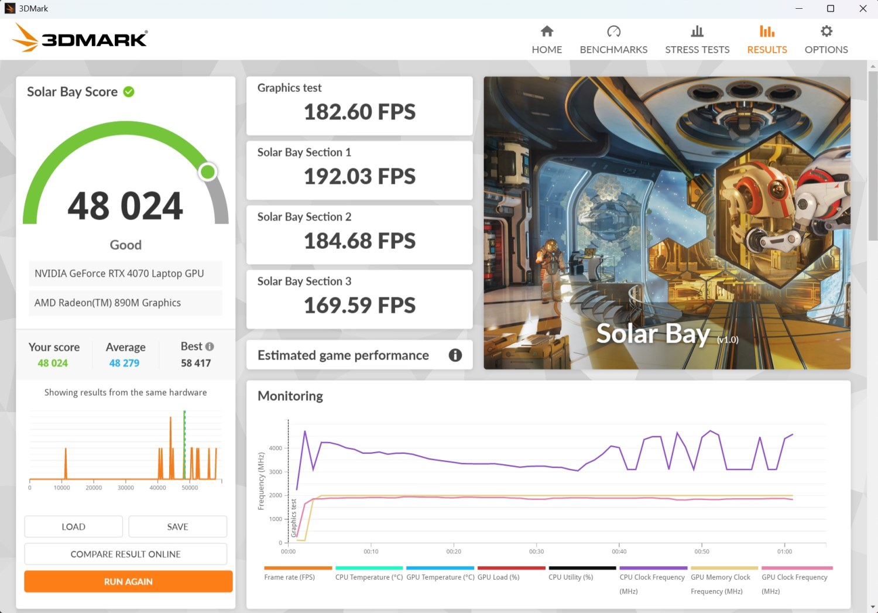Click the Solar Bay Section 1 card
This screenshot has height=613, width=878.
(x=359, y=170)
